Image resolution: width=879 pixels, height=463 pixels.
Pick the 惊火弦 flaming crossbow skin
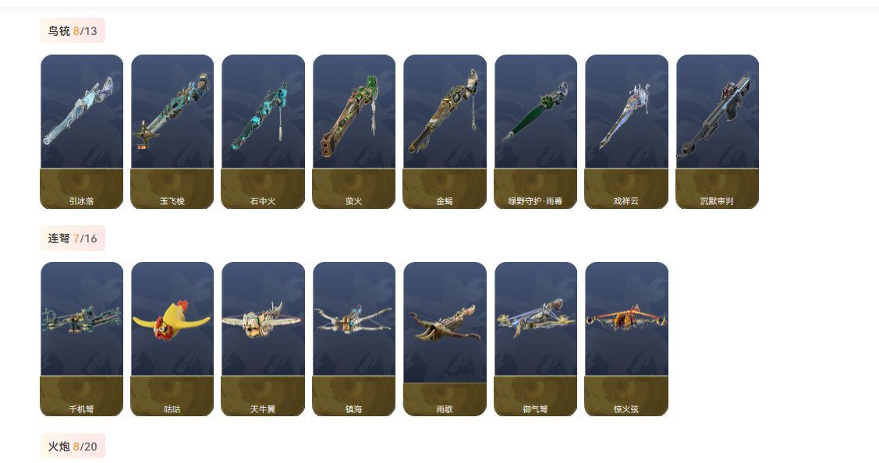pos(626,339)
